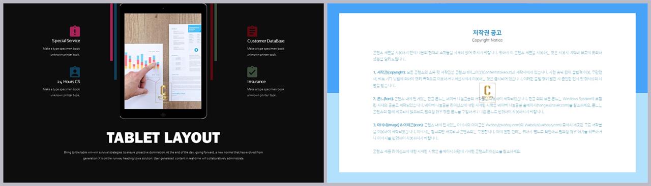Screen dimensions: 651x186
Task: Select the "TABLET LAYOUT" heading
Action: [163, 137]
